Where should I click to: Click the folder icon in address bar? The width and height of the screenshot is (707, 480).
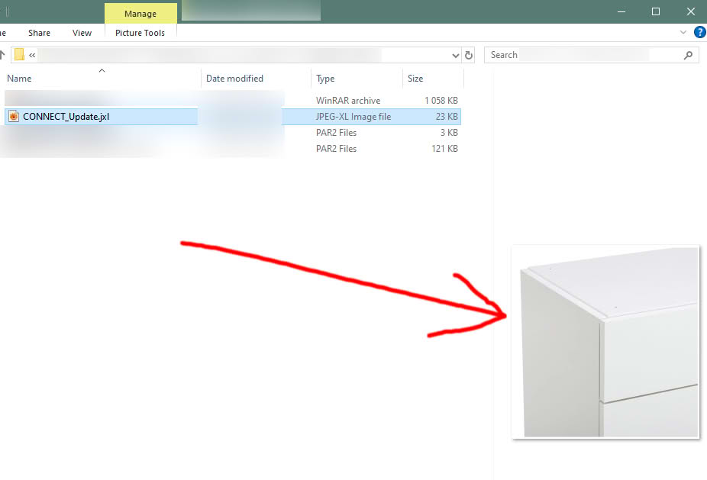19,55
